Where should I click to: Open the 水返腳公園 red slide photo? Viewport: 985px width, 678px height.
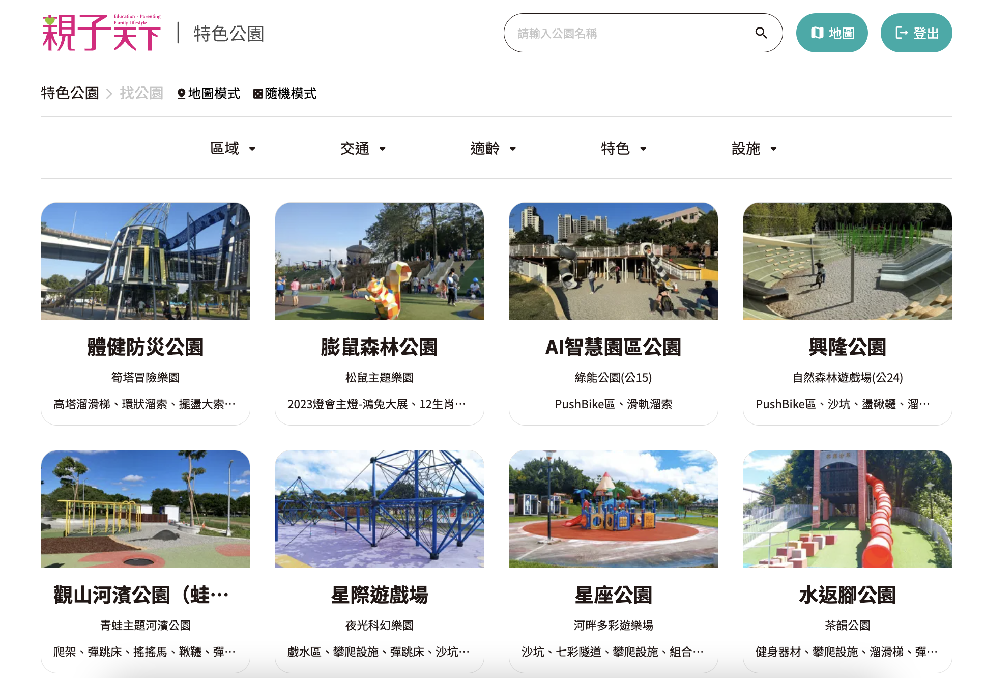[847, 508]
